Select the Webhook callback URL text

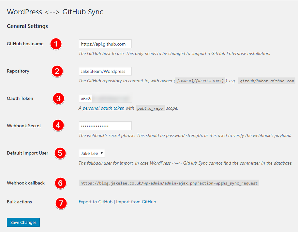coord(169,183)
